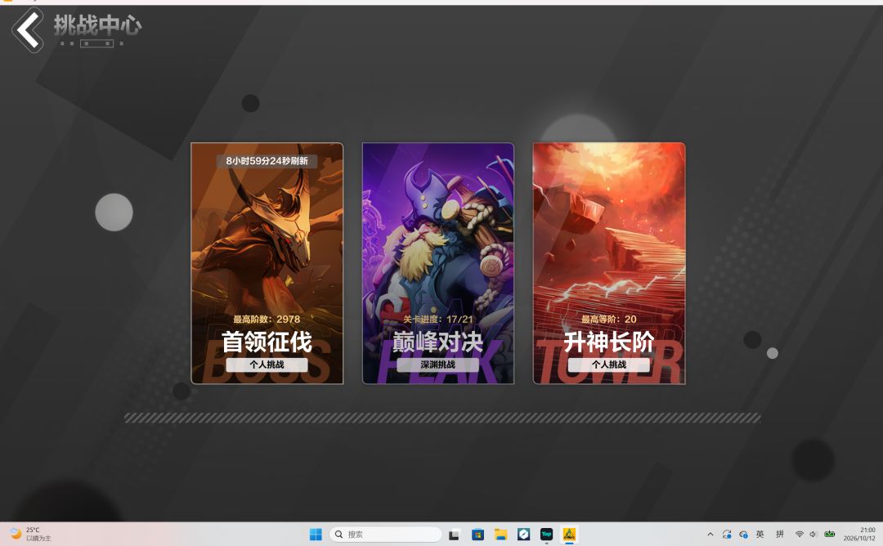The height and width of the screenshot is (546, 883).
Task: Open the 升神长阶 tower challenge card
Action: [609, 263]
